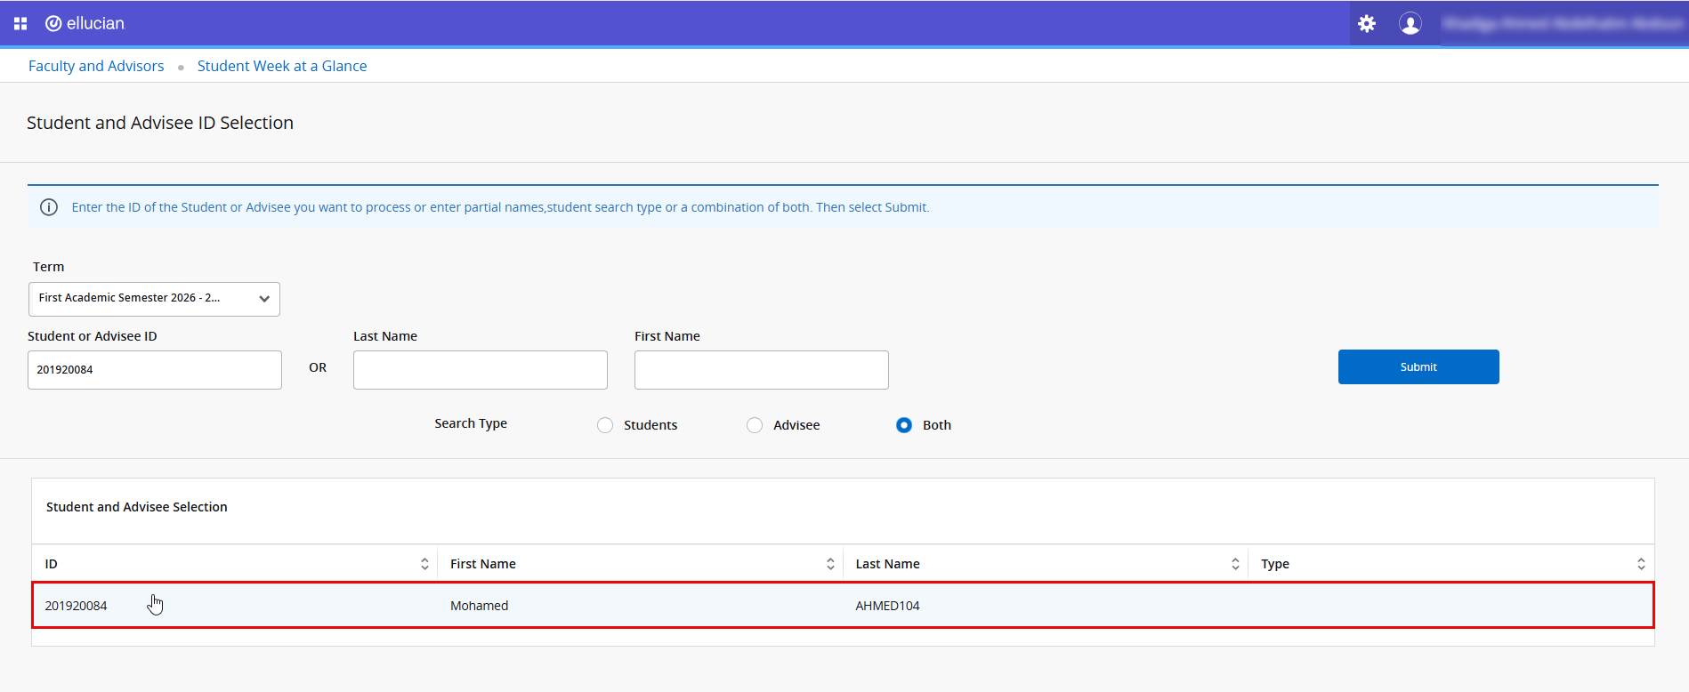Sort table by ID column arrows
1689x692 pixels.
click(424, 564)
